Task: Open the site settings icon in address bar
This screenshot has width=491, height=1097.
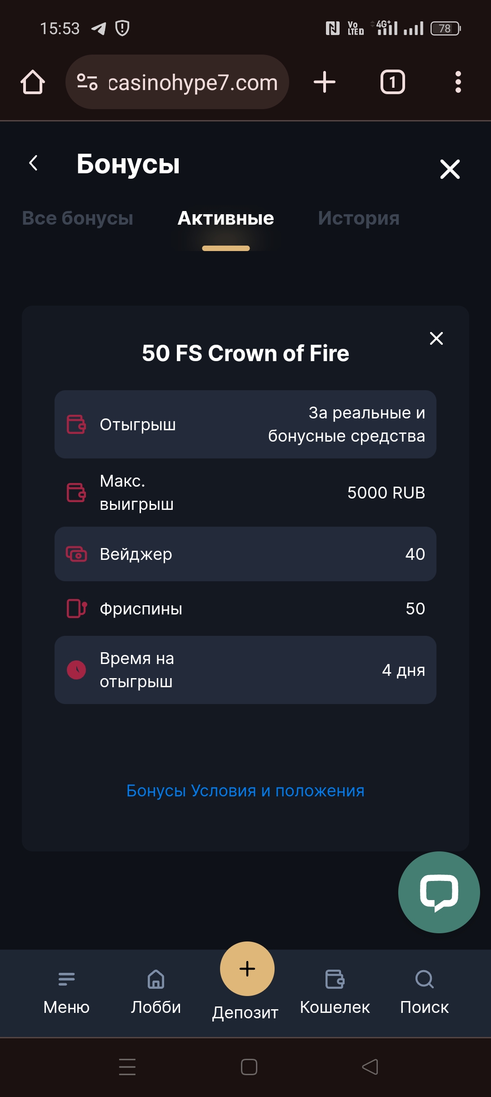Action: pos(87,82)
